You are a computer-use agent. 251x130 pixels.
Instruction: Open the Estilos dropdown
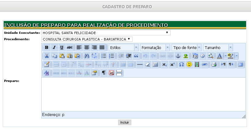click(x=123, y=47)
